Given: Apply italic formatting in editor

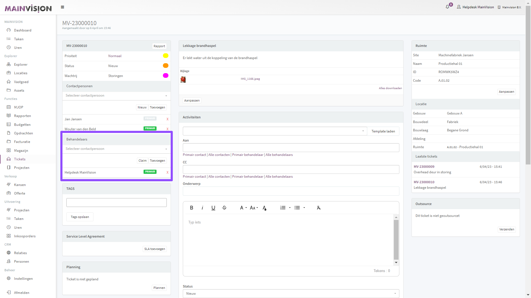Looking at the screenshot, I should click(x=202, y=208).
